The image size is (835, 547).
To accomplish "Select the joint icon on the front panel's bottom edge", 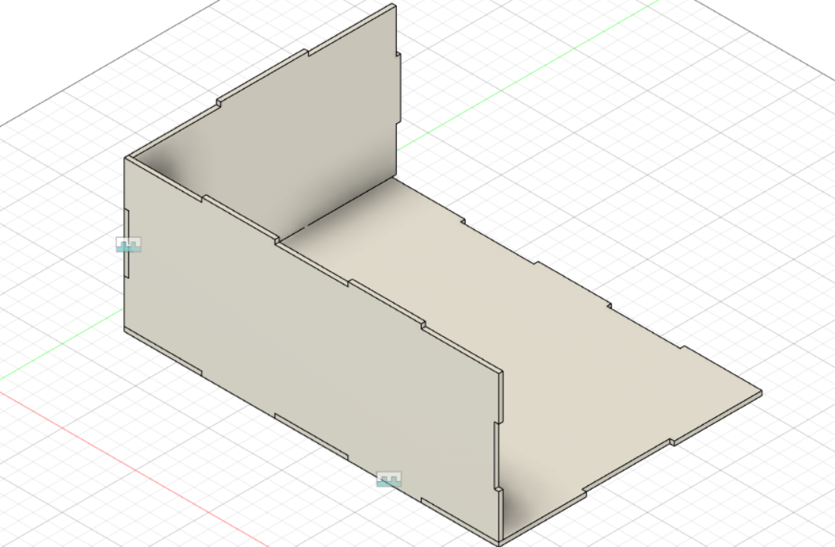I will (x=389, y=480).
